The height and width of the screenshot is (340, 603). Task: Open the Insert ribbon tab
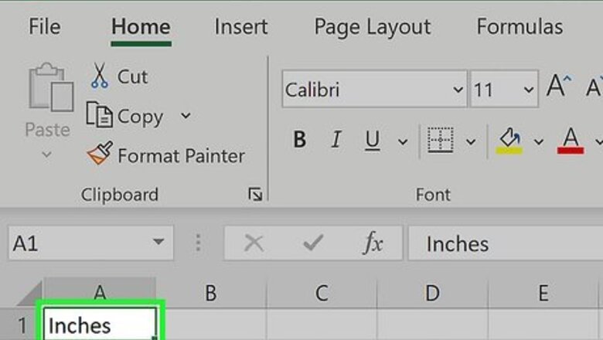point(240,27)
